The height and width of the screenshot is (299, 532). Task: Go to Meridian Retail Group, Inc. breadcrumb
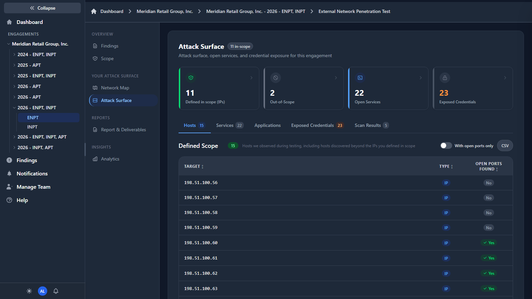165,11
